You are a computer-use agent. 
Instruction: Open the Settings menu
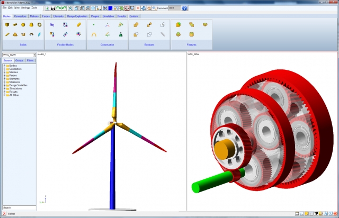[25, 8]
